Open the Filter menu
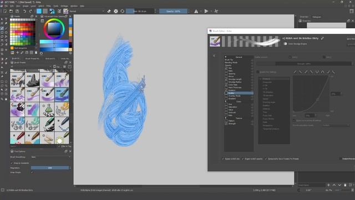This screenshot has width=355, height=200. (48, 6)
